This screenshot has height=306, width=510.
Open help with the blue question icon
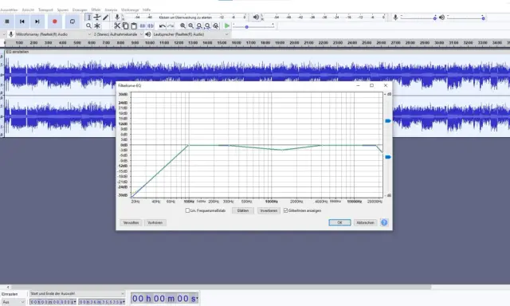384,222
